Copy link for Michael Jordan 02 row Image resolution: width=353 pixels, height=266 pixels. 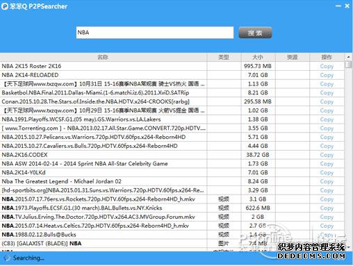(327, 181)
